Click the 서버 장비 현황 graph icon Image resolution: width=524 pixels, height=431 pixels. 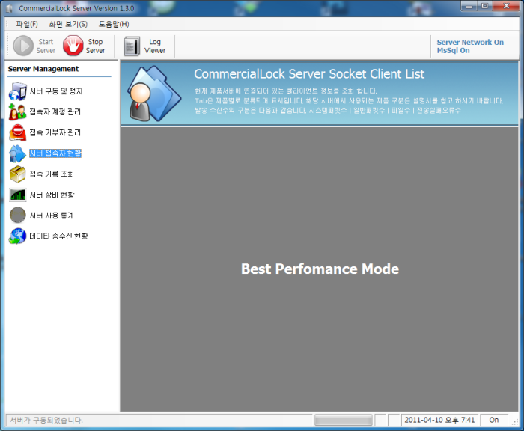[x=17, y=195]
